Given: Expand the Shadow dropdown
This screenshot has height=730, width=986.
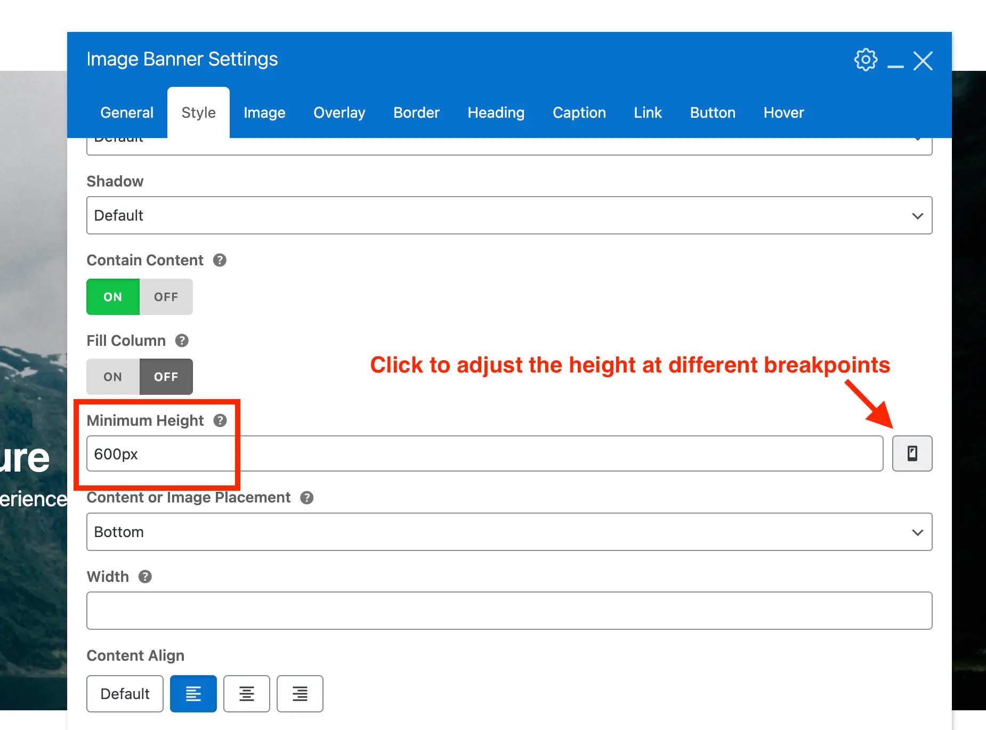Looking at the screenshot, I should 509,215.
